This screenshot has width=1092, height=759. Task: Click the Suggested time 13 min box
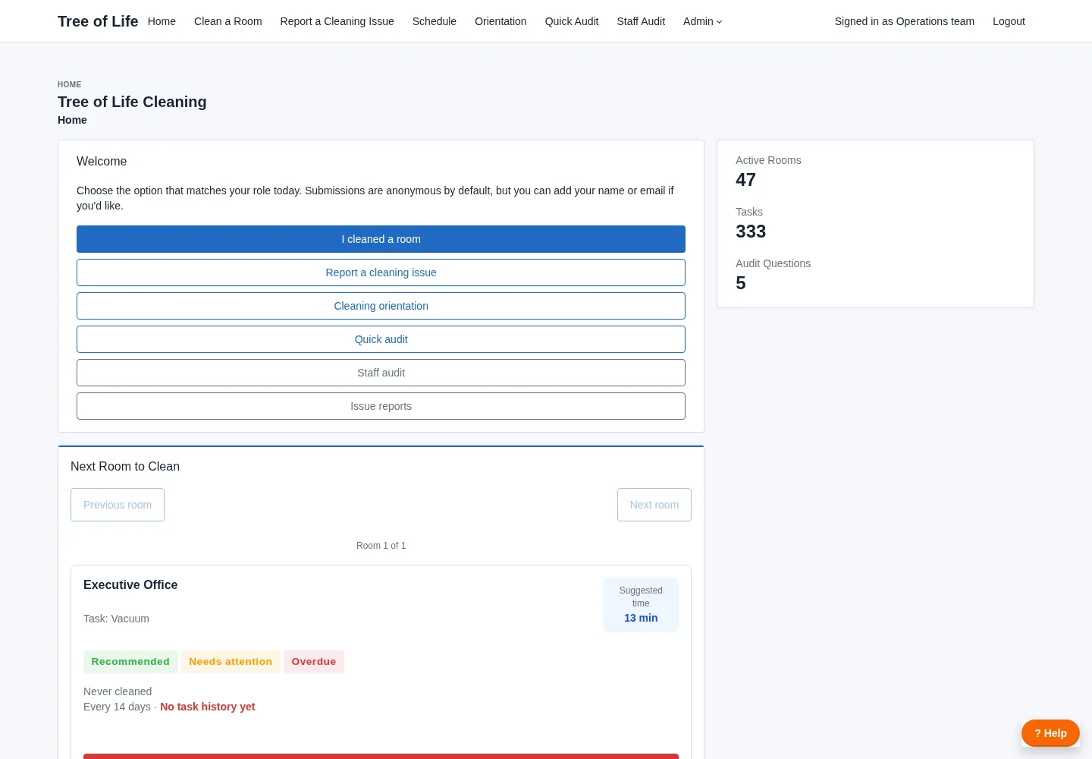pos(641,605)
